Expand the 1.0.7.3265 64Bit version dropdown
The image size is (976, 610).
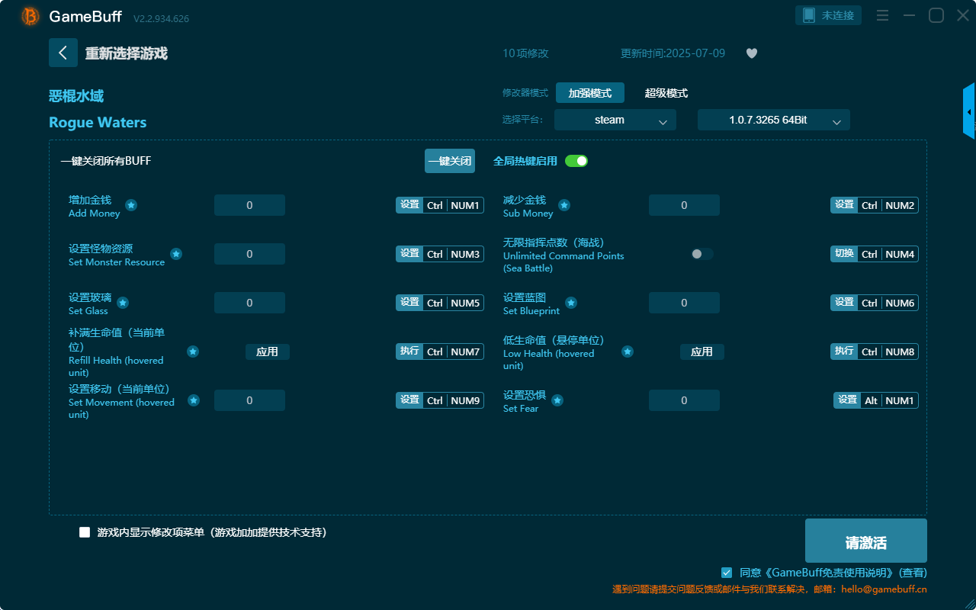click(x=773, y=120)
